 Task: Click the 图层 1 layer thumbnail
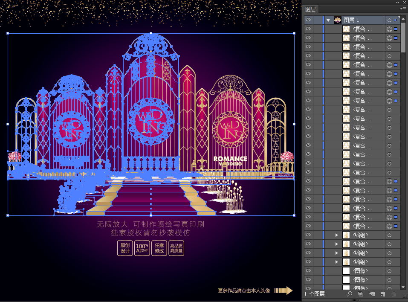coord(338,20)
